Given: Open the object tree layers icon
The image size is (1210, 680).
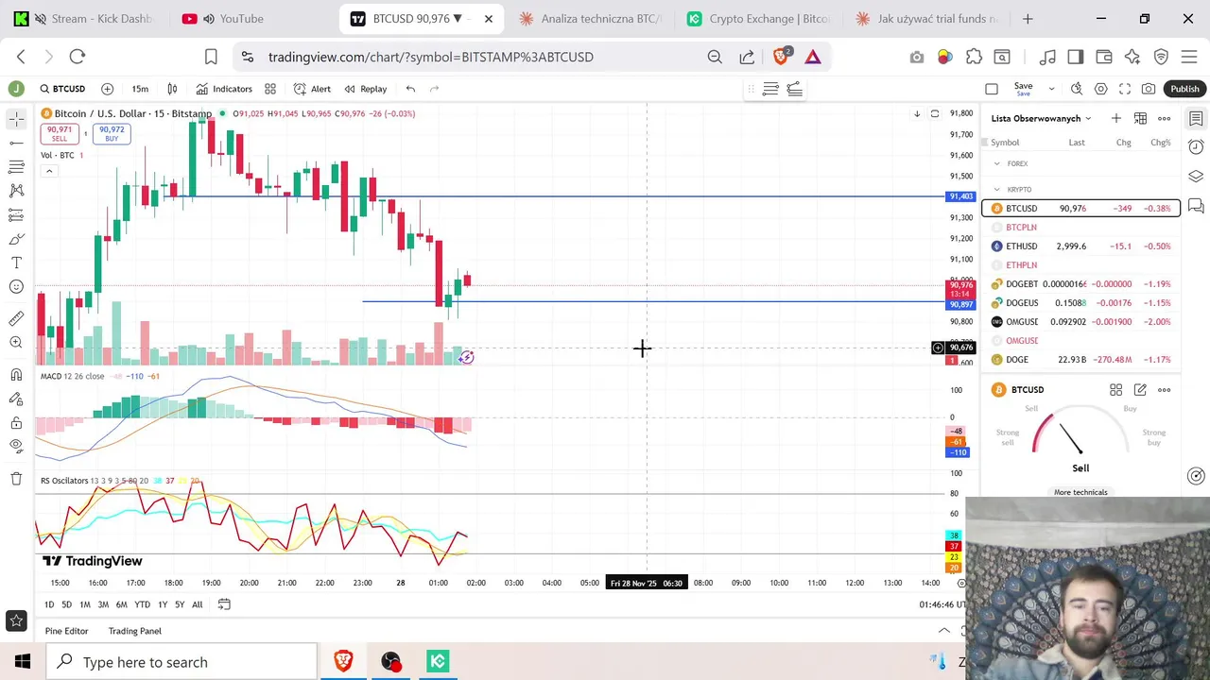Looking at the screenshot, I should (x=1196, y=177).
